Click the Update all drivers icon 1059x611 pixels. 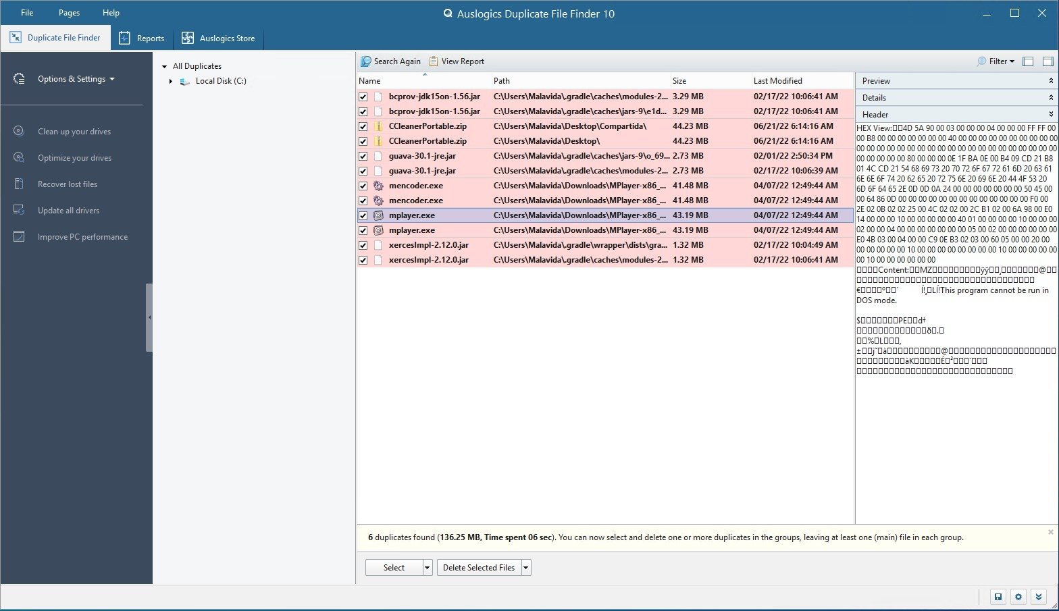19,210
